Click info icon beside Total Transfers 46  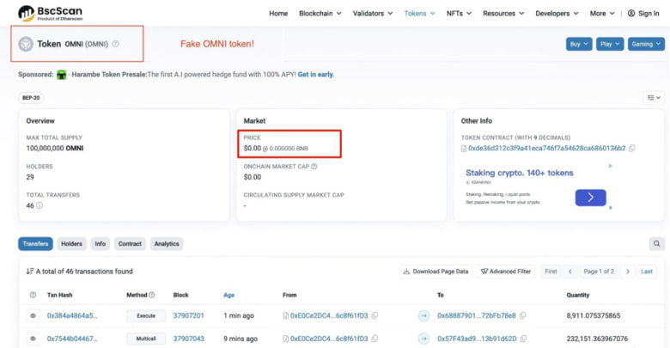(40, 205)
